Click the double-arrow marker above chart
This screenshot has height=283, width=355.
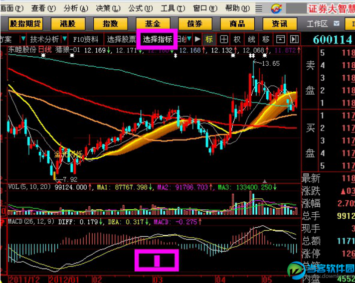176,56
